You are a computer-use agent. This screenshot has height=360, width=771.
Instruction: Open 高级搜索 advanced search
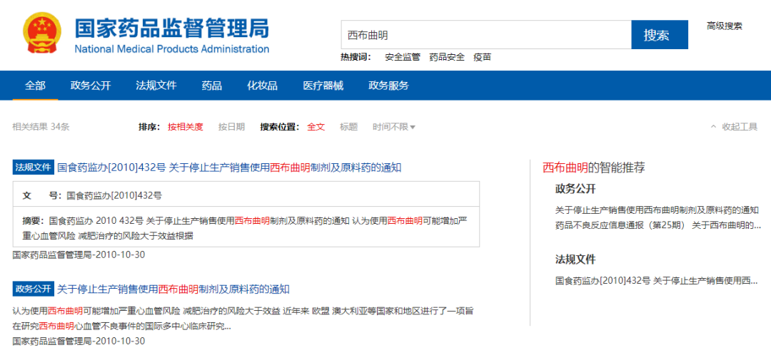click(725, 26)
